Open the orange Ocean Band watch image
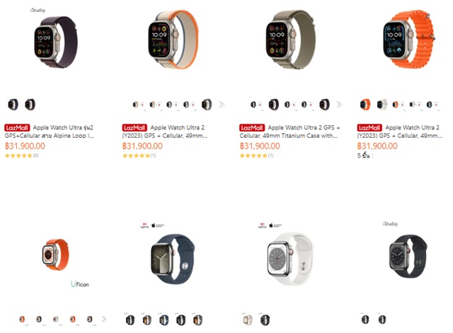This screenshot has height=333, width=453. click(x=408, y=39)
